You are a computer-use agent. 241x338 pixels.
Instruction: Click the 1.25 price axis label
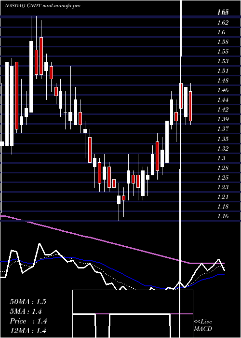click(223, 177)
